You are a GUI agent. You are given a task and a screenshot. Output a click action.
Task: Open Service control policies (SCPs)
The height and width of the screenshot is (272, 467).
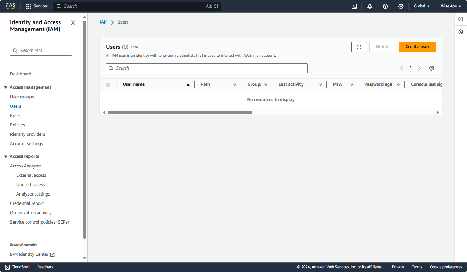(39, 222)
